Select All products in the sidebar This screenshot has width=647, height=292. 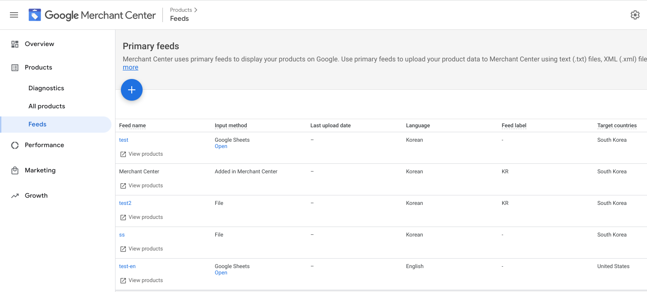tap(46, 107)
